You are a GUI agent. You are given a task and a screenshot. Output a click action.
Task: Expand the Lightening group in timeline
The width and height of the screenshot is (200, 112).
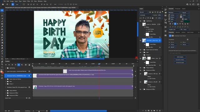6,68
